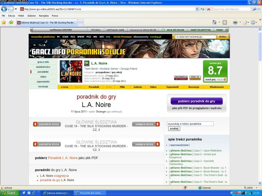Click the L.A. Noire cover thumbnail
The height and width of the screenshot is (196, 262).
coord(71,72)
